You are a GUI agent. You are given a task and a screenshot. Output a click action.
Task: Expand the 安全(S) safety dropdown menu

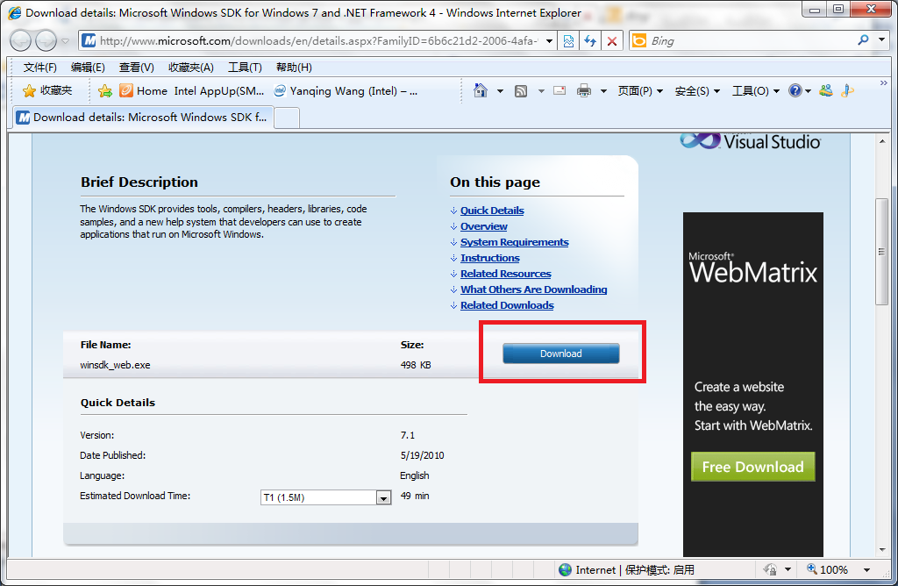pos(697,90)
